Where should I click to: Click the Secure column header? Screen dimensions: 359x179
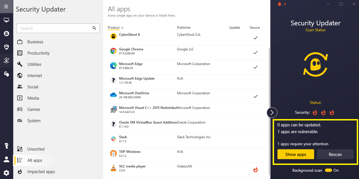255,28
